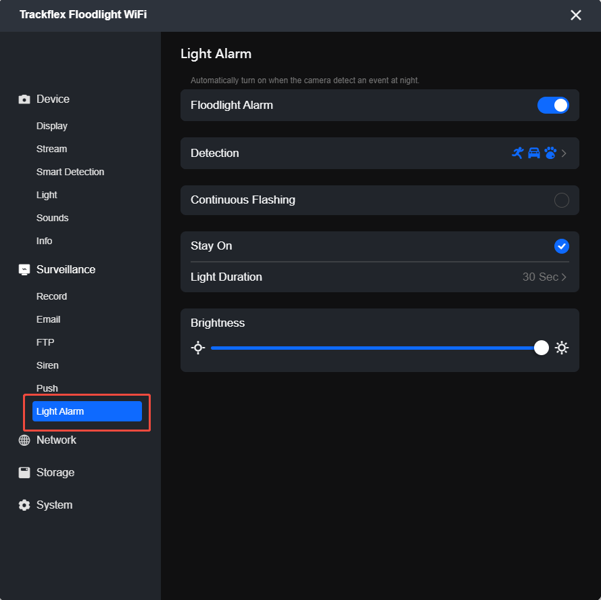Open the Sounds settings page
The width and height of the screenshot is (601, 600).
coord(53,218)
